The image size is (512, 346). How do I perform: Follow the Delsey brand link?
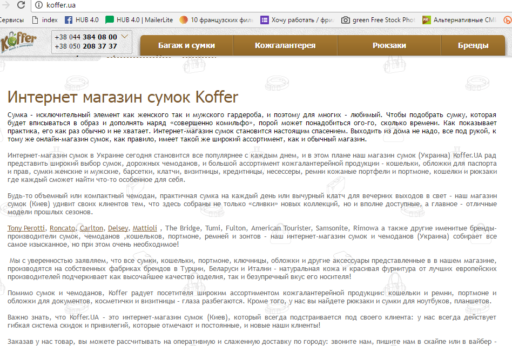click(118, 228)
